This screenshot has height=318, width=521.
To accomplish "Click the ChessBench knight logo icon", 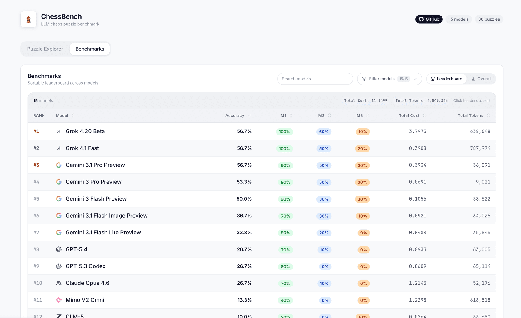I will click(29, 19).
